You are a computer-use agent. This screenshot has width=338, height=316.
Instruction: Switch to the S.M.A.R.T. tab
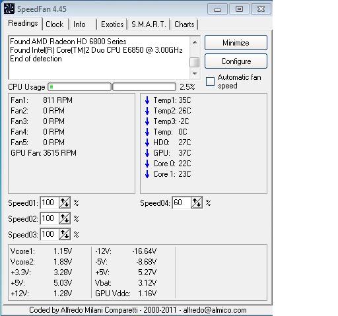click(149, 24)
